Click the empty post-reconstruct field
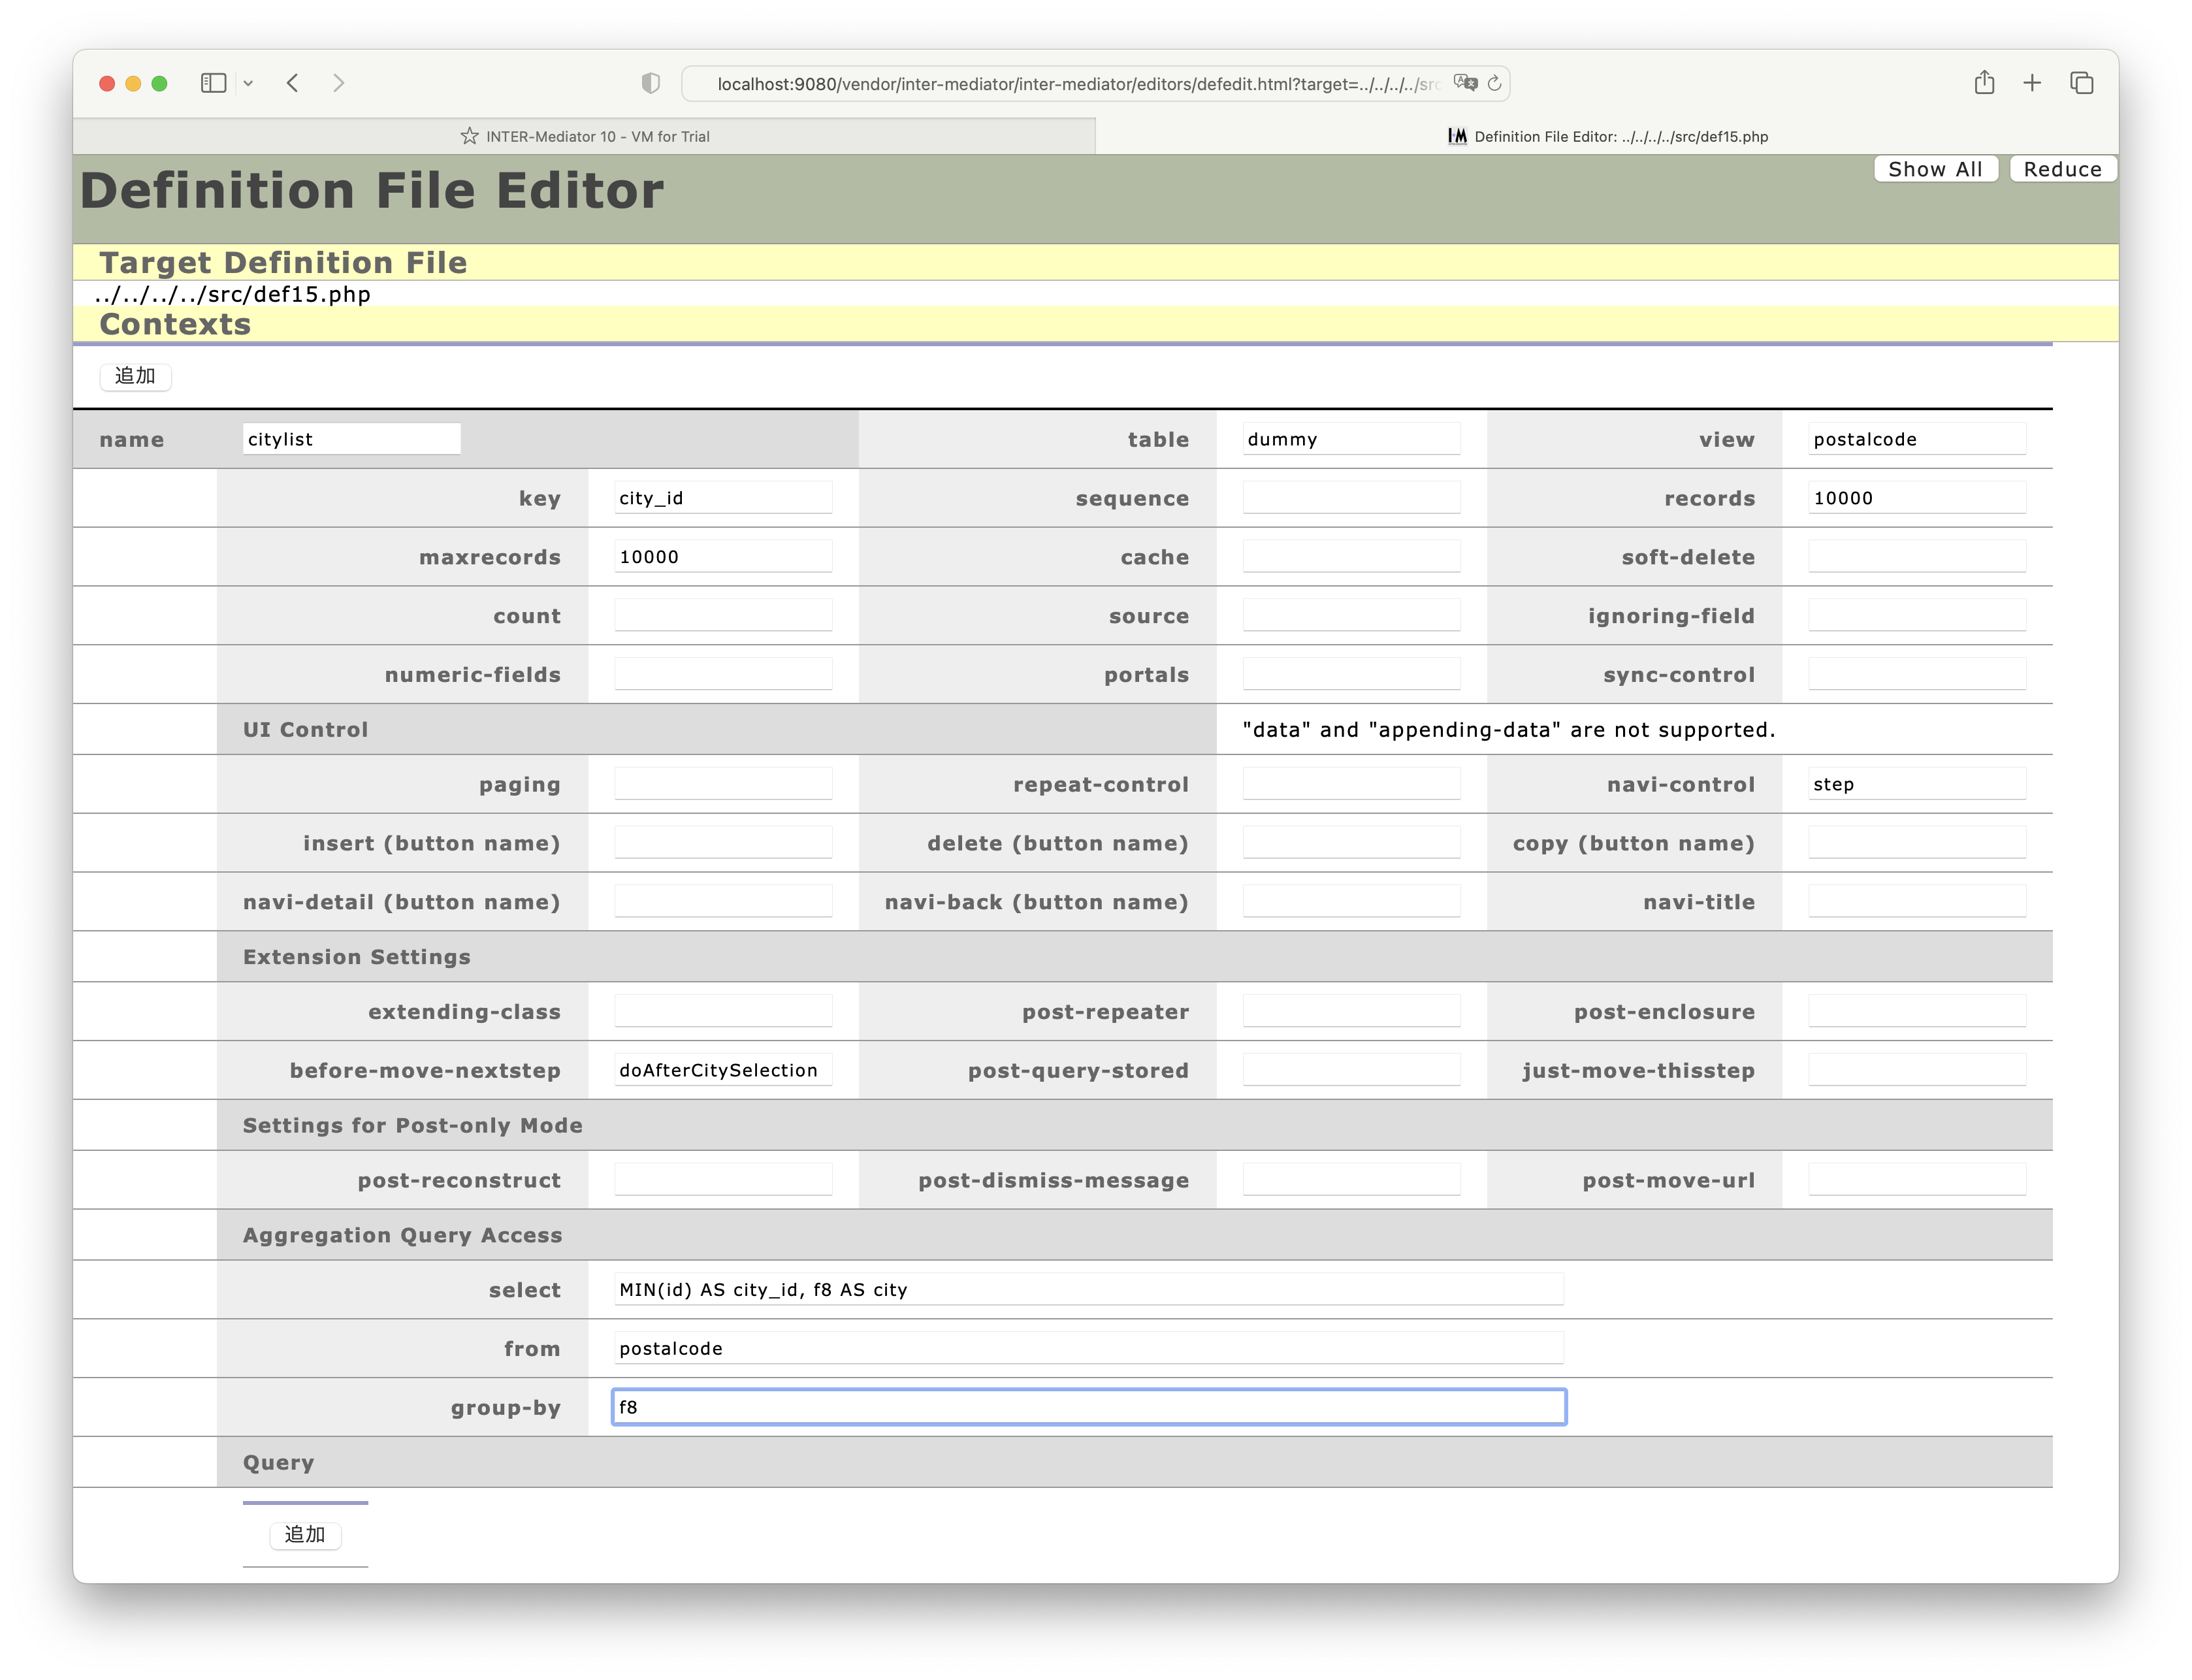 point(723,1180)
